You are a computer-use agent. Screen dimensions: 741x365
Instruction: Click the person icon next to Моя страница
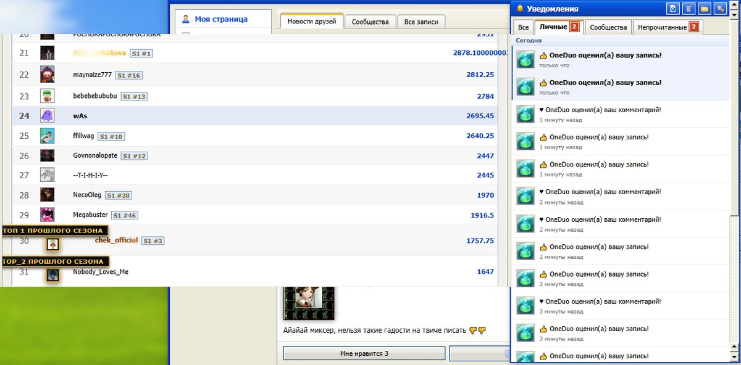click(186, 19)
